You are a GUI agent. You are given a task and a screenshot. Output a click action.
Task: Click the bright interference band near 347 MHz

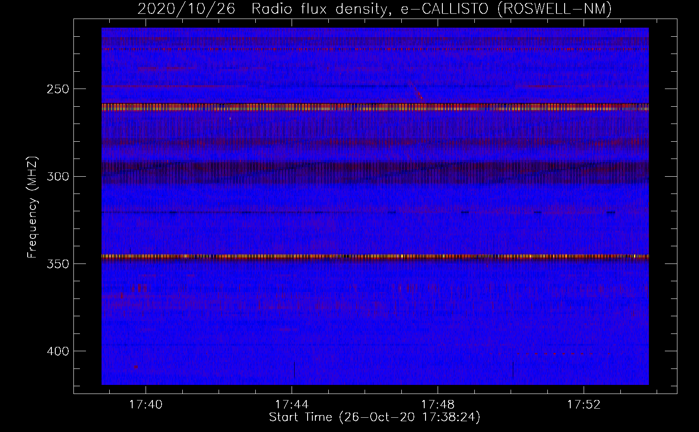pos(375,256)
